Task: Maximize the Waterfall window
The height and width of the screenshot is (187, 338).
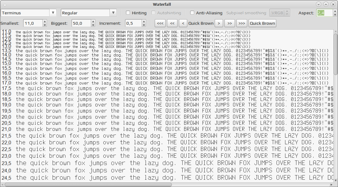Action: 326,4
